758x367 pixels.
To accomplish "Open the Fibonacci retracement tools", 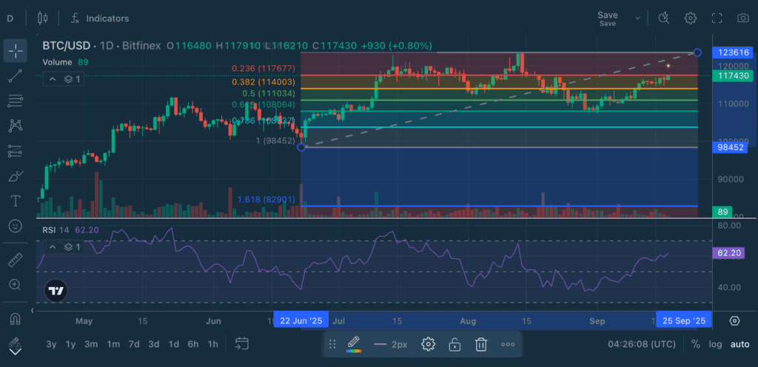I will point(16,101).
